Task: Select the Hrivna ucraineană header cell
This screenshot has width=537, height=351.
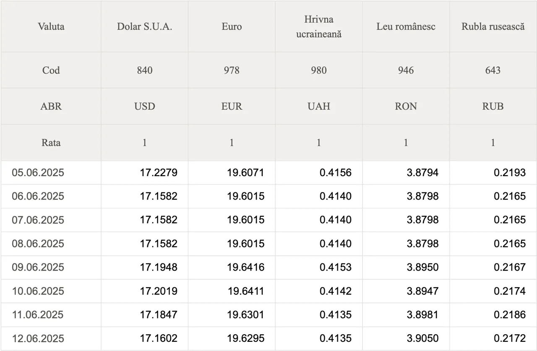Action: [319, 26]
